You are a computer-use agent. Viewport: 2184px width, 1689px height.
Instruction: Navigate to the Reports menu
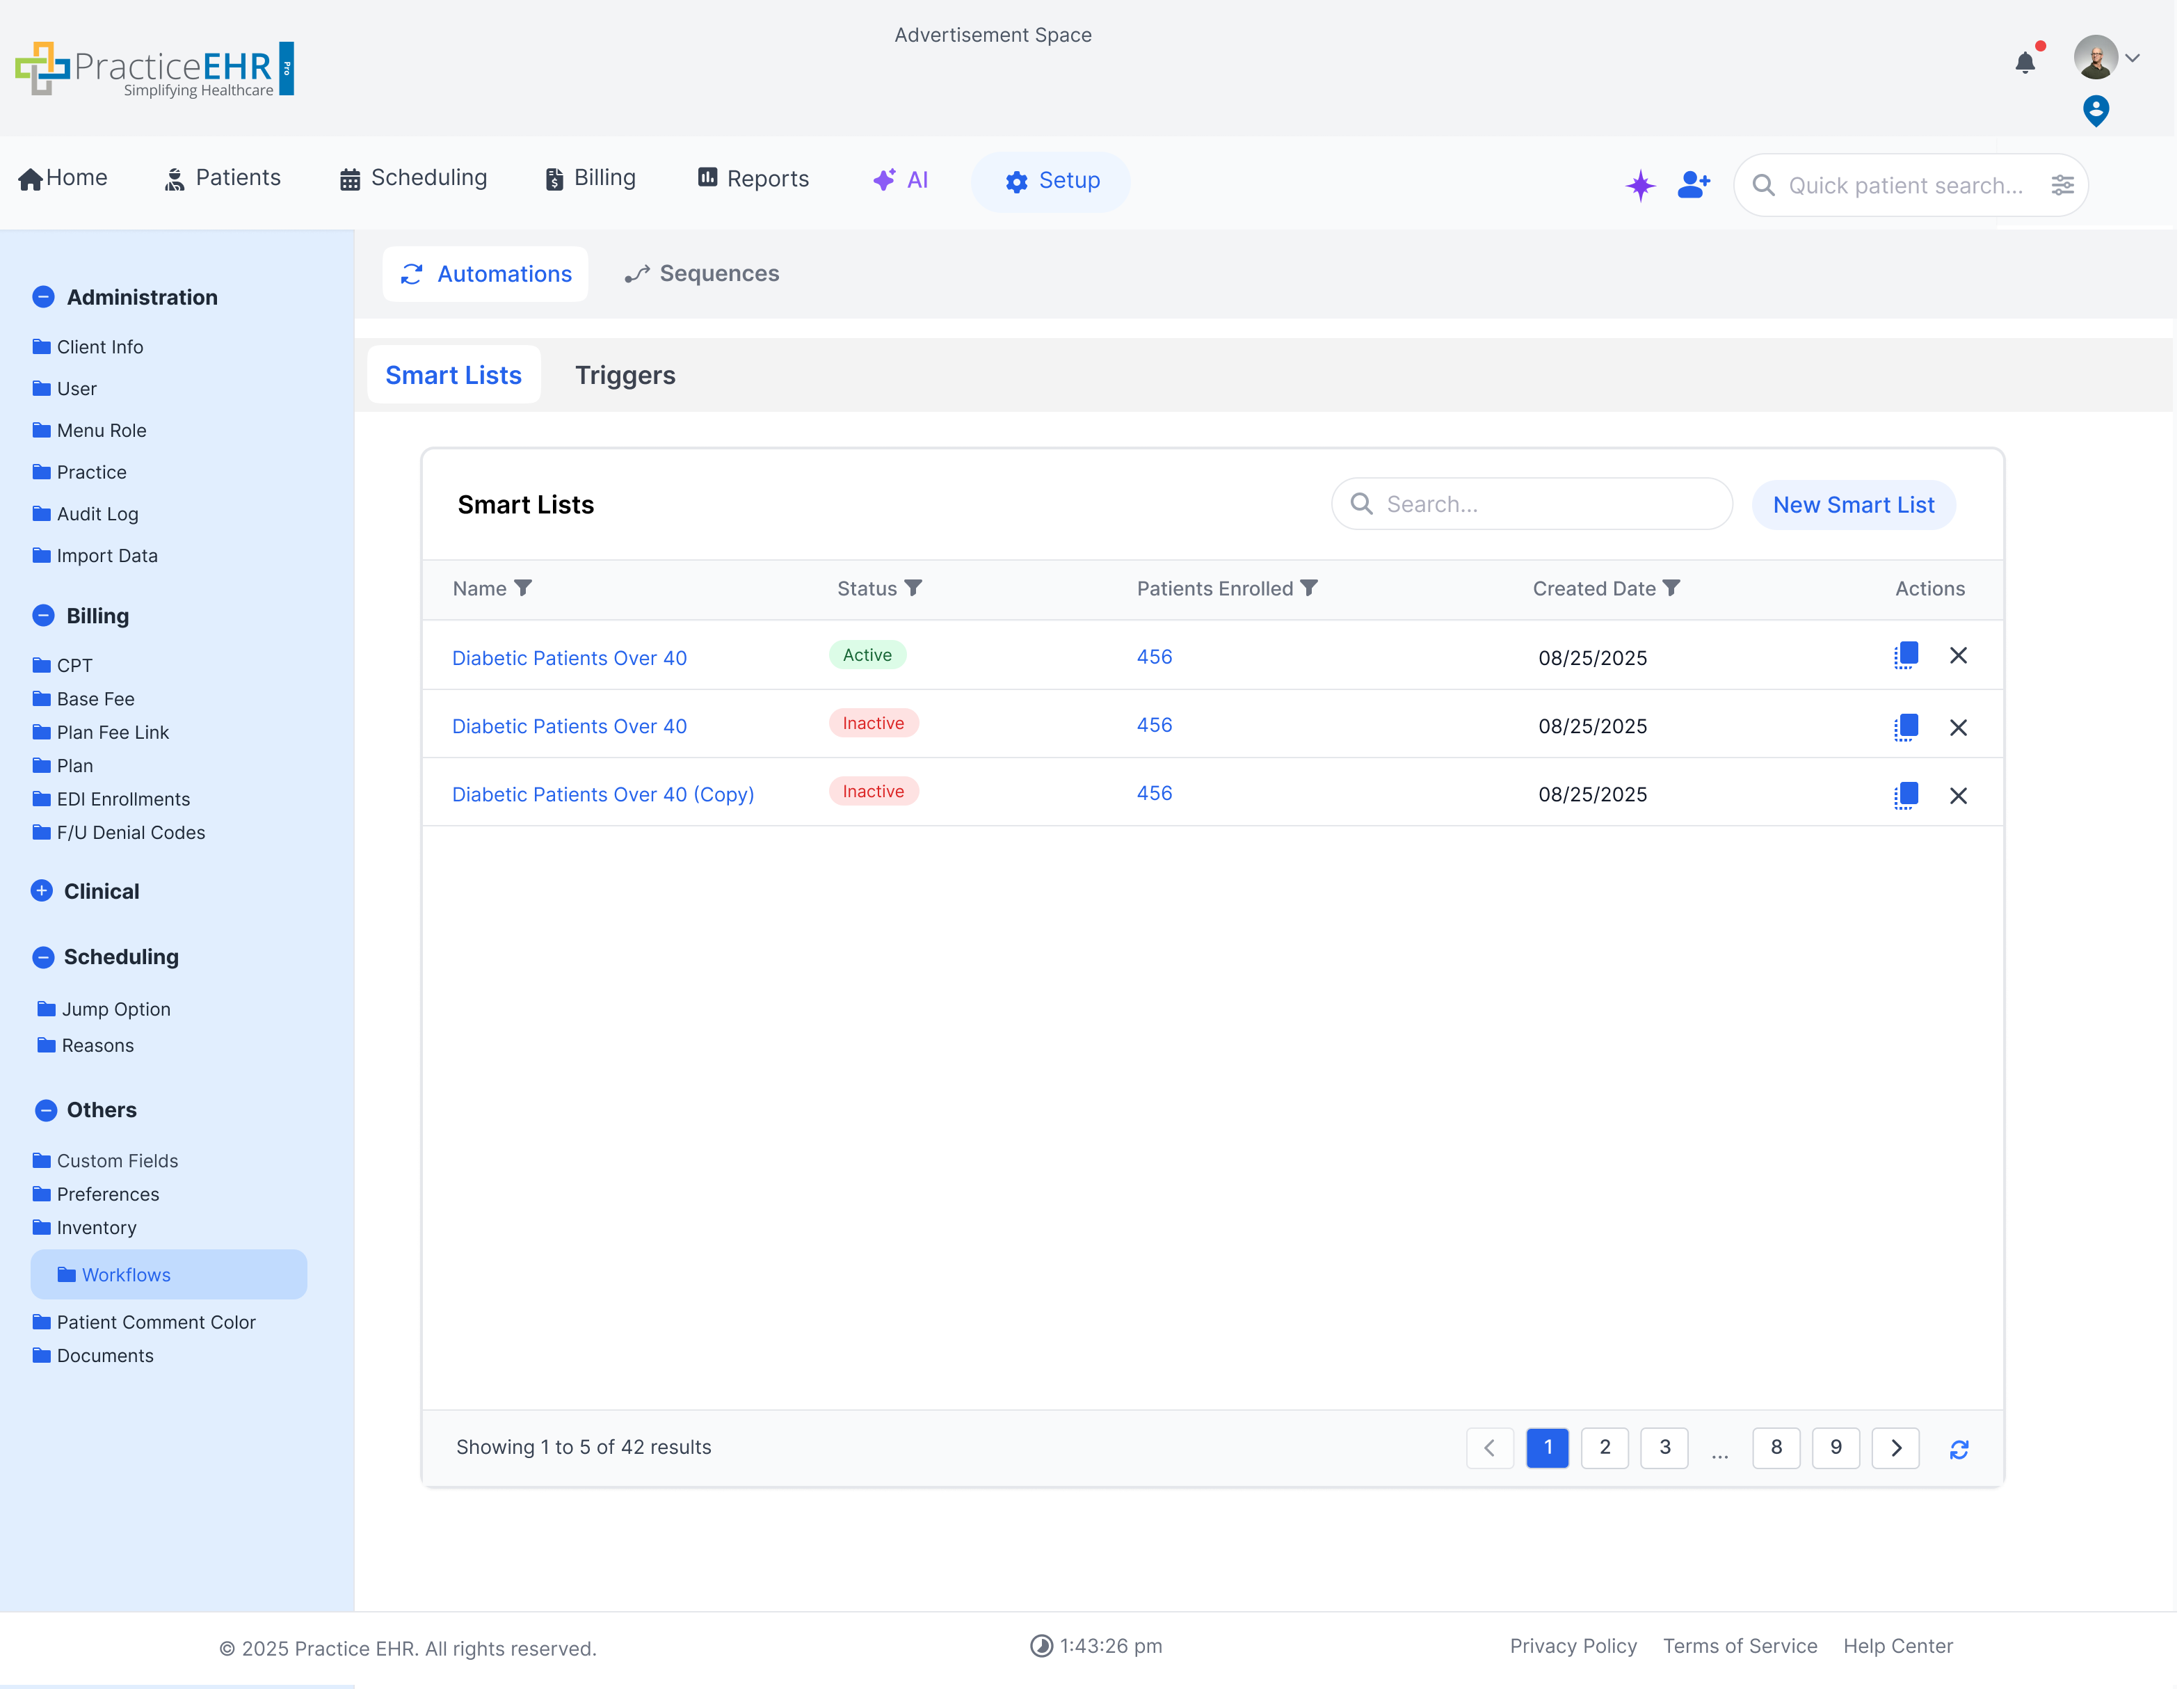(752, 178)
